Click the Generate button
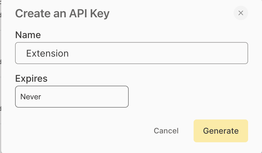262x153 pixels. (221, 131)
